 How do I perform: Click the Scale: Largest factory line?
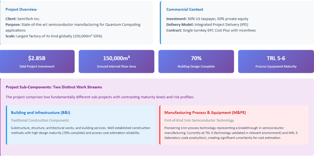click(x=54, y=36)
